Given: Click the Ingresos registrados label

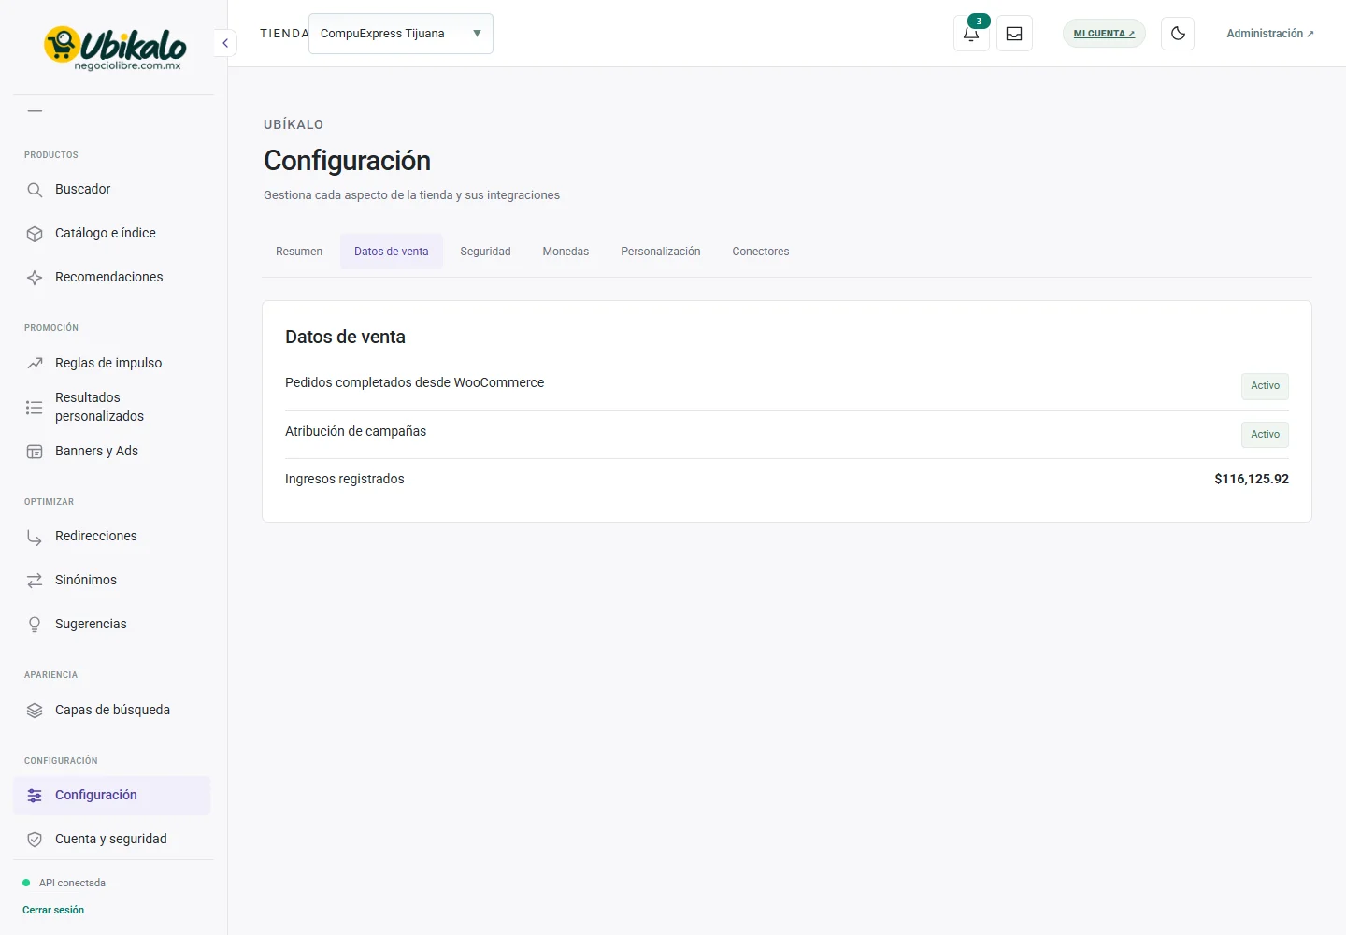Looking at the screenshot, I should tap(345, 479).
